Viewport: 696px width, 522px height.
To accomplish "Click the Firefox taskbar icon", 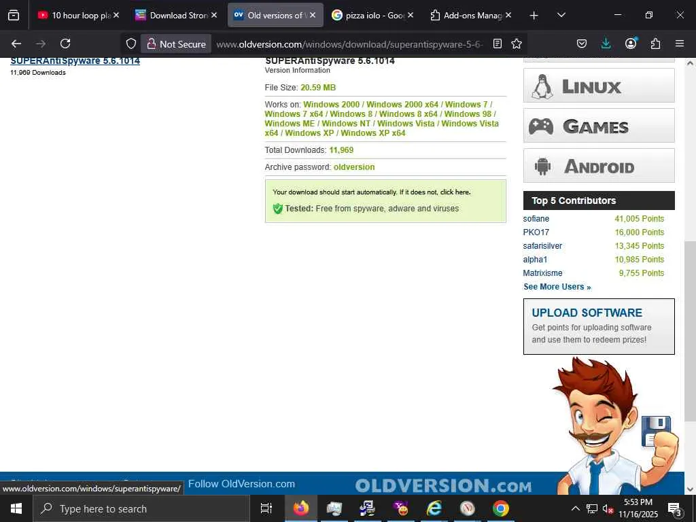I will [x=300, y=508].
